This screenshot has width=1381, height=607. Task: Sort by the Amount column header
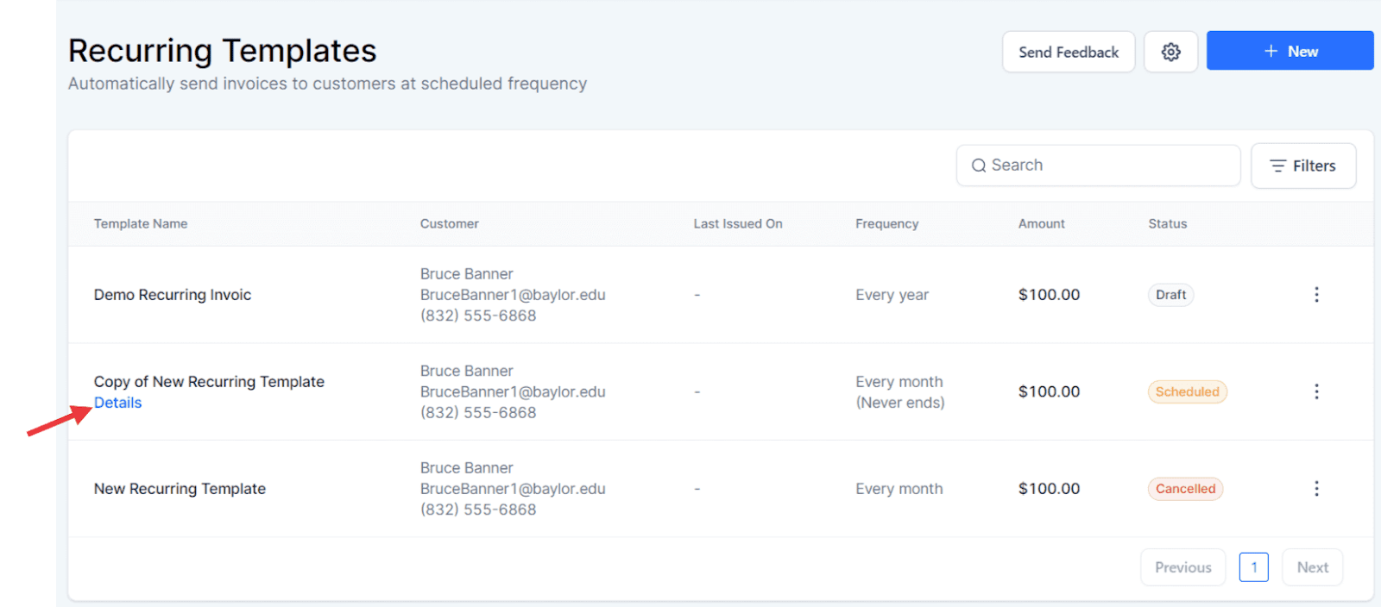(1041, 223)
